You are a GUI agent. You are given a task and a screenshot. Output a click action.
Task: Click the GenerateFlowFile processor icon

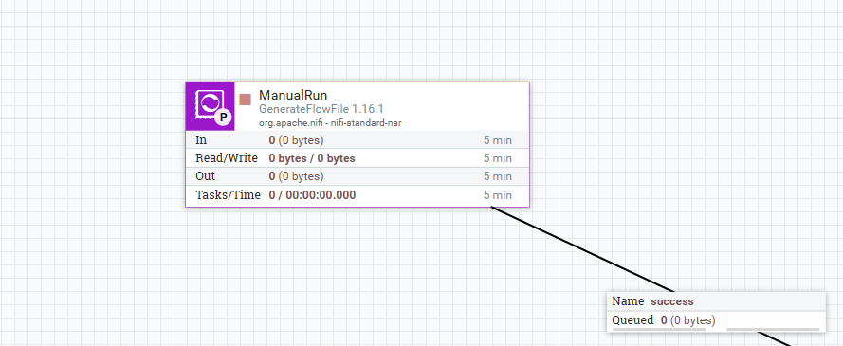[x=211, y=106]
